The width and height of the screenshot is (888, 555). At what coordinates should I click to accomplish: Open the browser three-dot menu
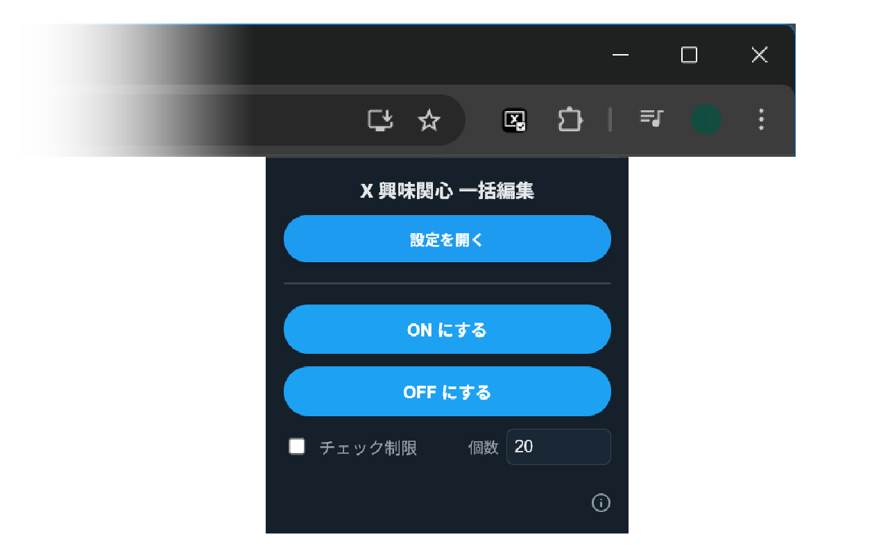pos(761,119)
